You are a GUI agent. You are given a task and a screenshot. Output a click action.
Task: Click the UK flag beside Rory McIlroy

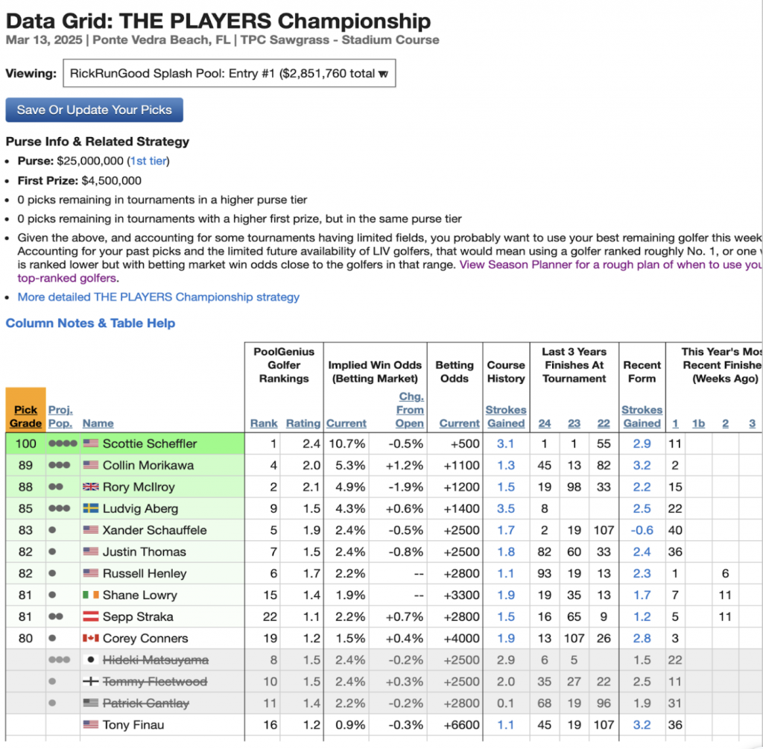pyautogui.click(x=90, y=487)
